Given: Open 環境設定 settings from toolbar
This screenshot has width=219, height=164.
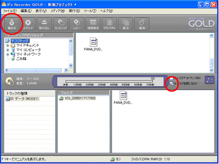Looking at the screenshot, I should (x=93, y=24).
